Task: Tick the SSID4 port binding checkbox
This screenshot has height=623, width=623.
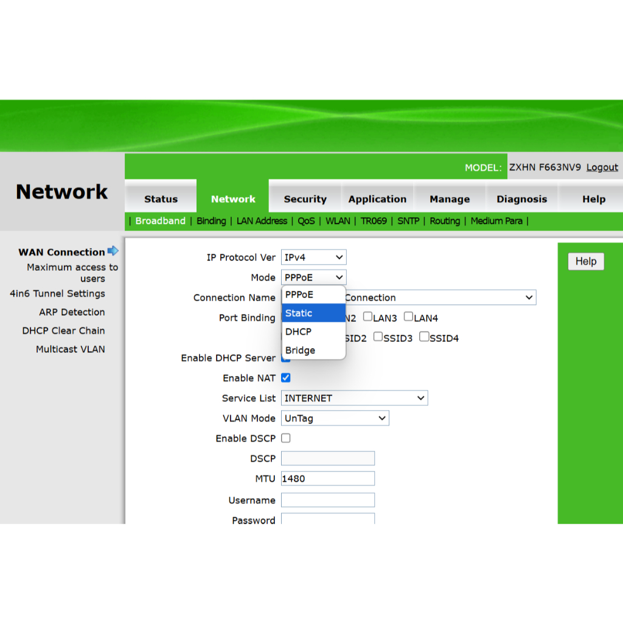Action: (x=424, y=337)
